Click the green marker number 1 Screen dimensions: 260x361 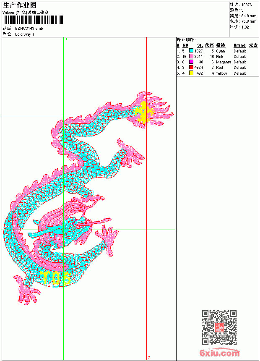coord(66,39)
